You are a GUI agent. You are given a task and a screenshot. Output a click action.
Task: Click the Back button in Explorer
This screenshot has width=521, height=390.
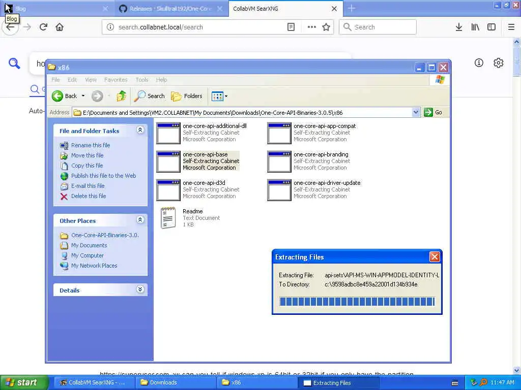(65, 96)
